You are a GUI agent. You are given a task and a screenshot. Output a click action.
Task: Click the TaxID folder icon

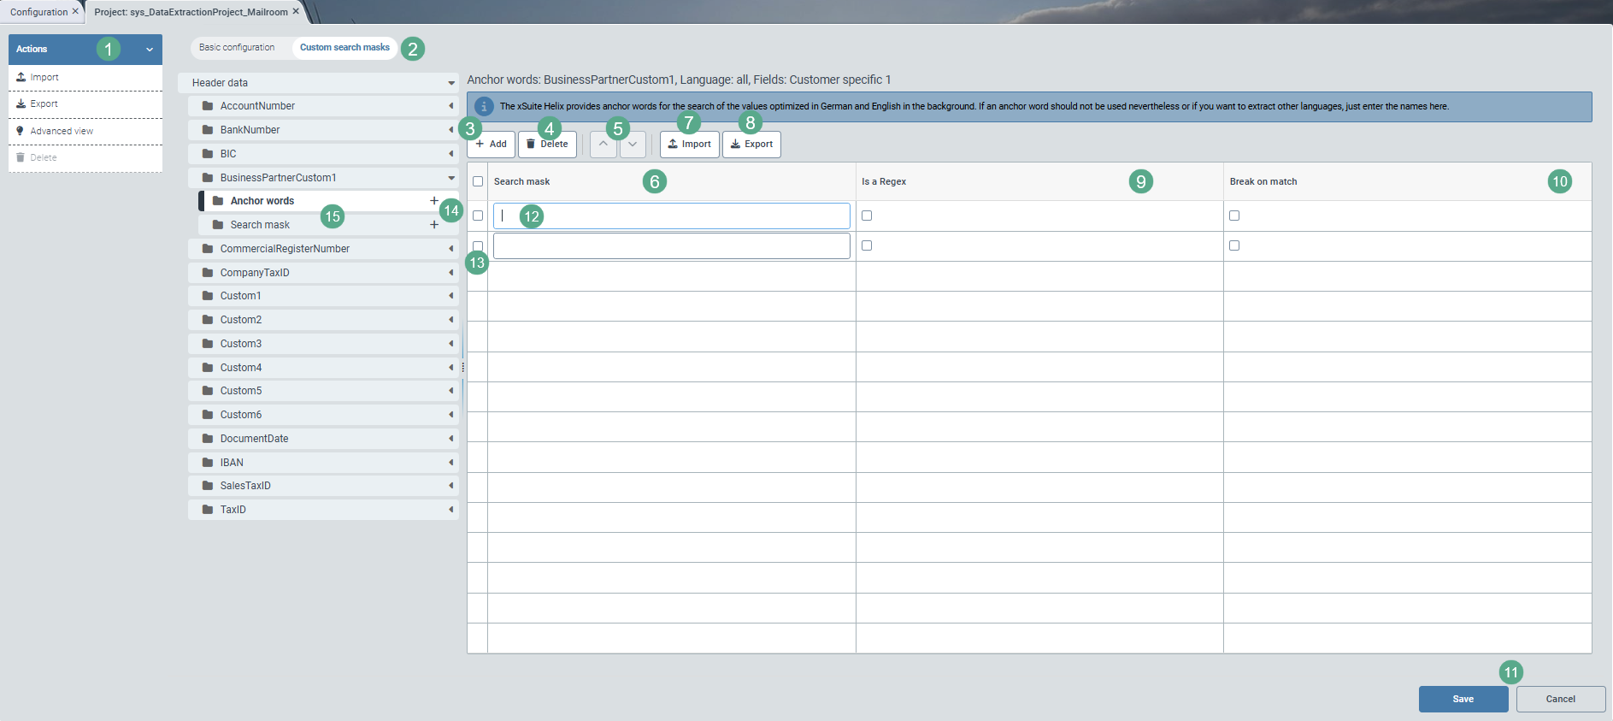pyautogui.click(x=208, y=510)
